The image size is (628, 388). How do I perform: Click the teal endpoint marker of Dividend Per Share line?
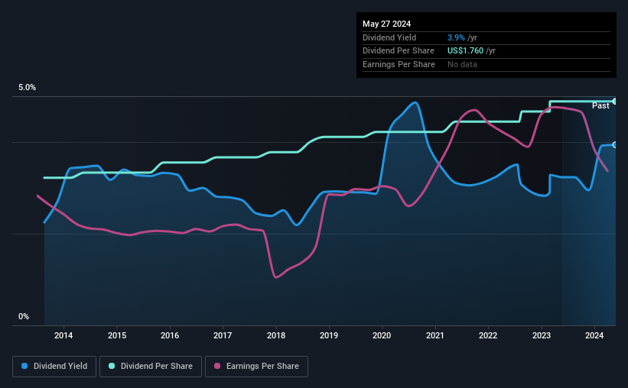click(615, 101)
